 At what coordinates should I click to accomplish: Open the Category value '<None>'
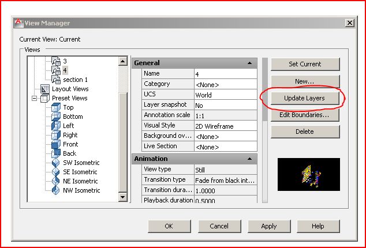click(226, 84)
